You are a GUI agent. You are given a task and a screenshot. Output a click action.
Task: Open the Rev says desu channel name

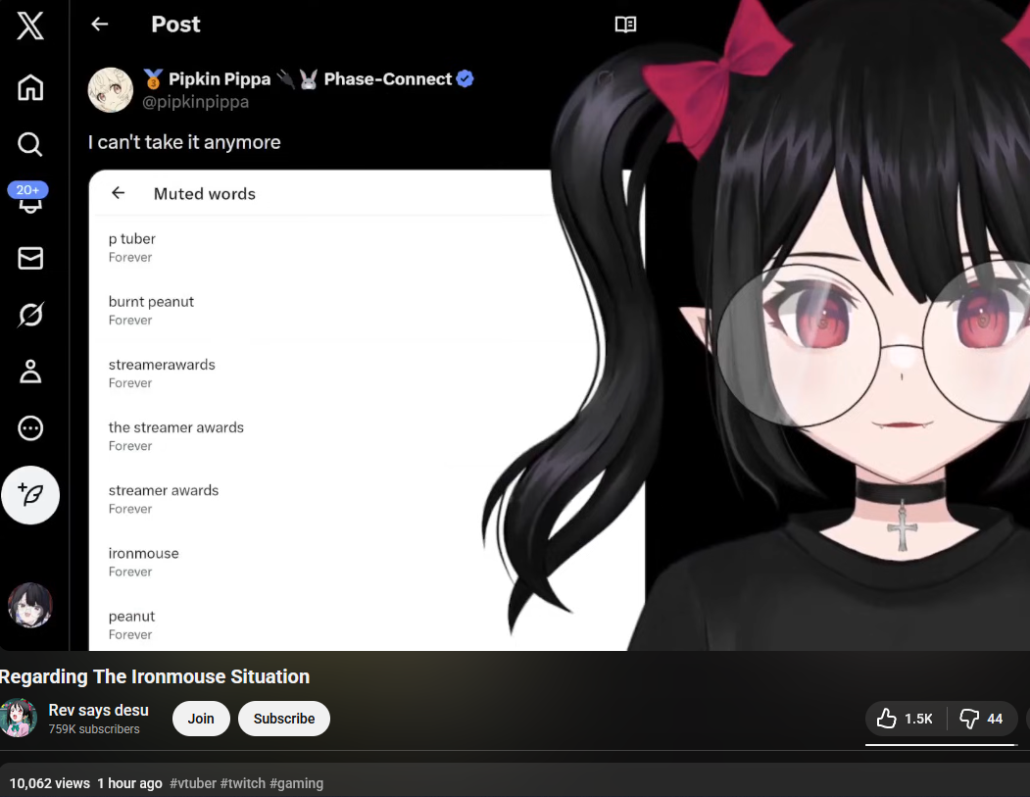[x=99, y=711]
